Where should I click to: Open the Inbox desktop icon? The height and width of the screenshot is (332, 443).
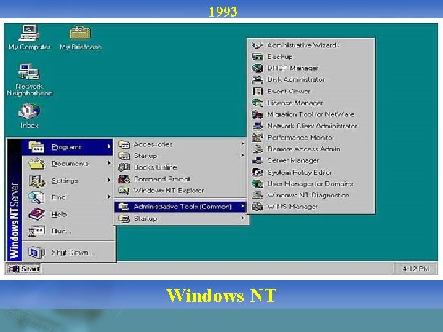click(29, 116)
